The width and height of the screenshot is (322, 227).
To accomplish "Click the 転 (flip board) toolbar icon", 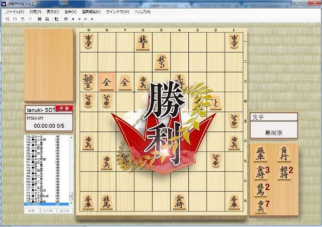I will click(x=57, y=19).
